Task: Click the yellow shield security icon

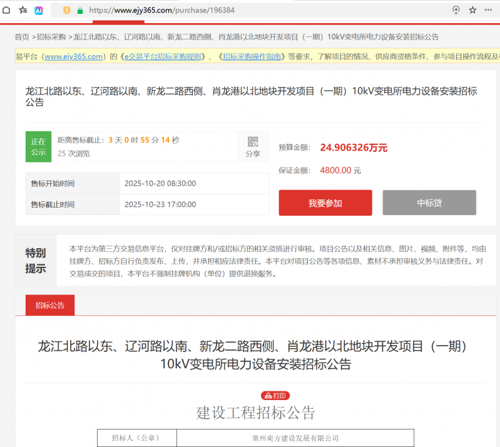Action: click(66, 11)
